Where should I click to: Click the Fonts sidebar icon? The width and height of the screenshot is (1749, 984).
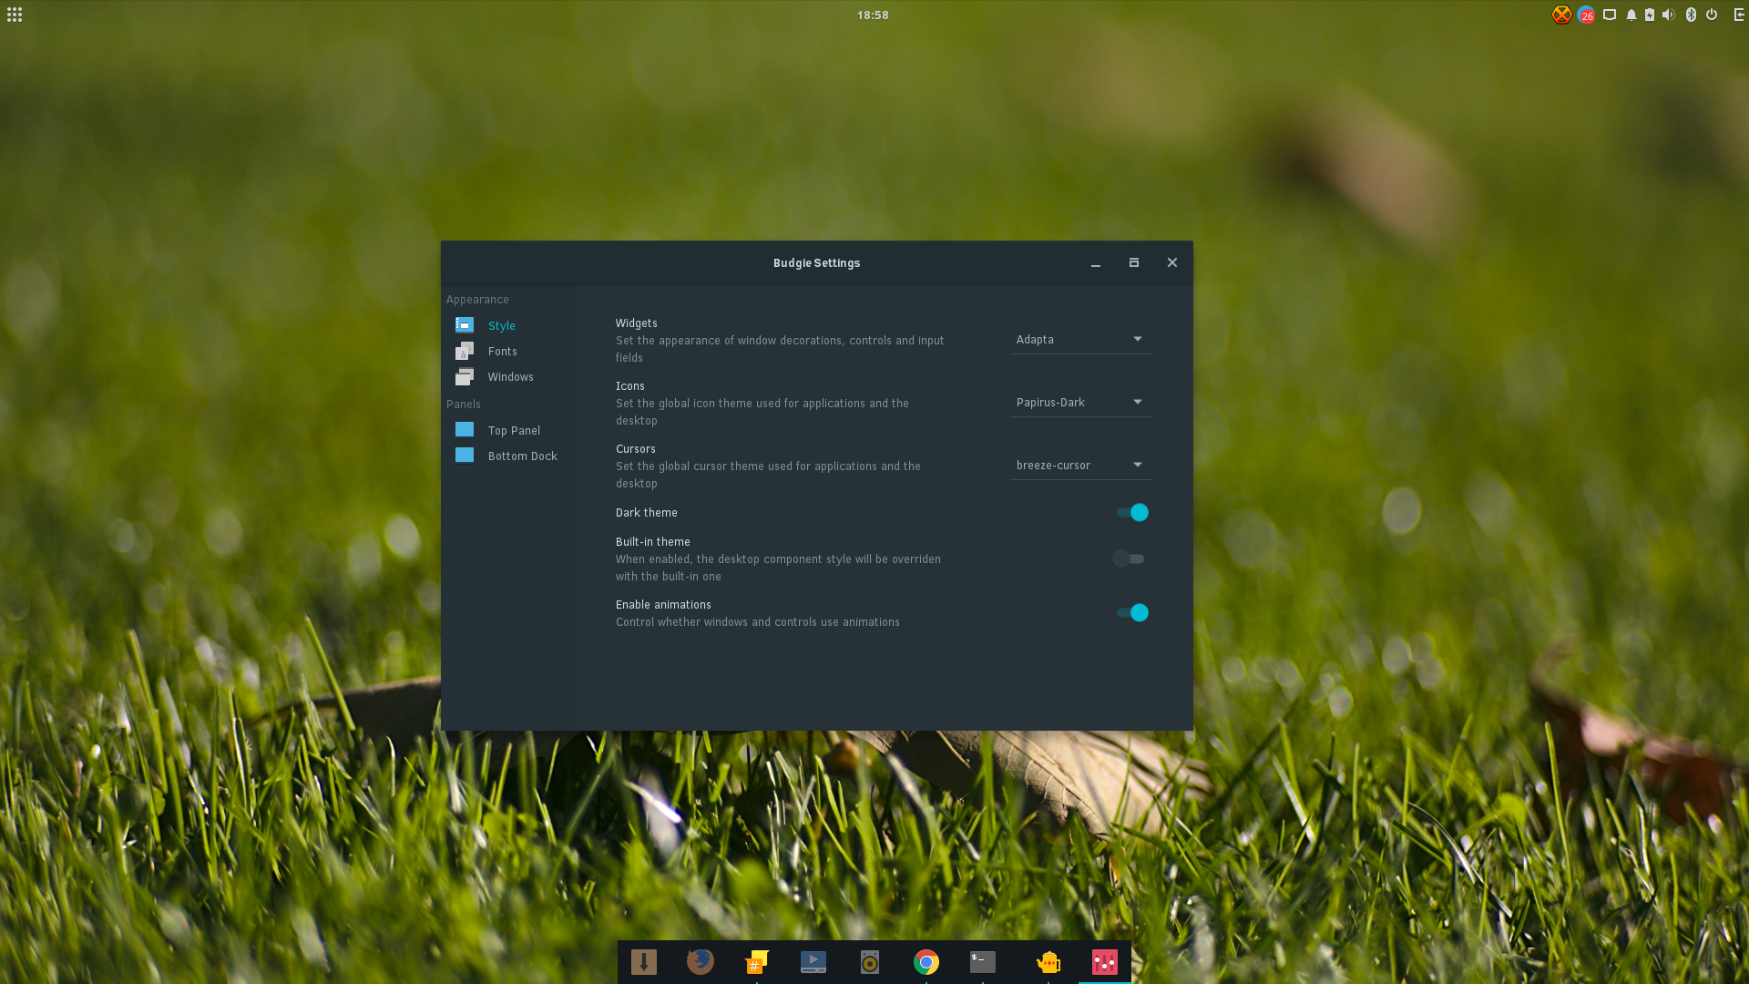(x=465, y=351)
